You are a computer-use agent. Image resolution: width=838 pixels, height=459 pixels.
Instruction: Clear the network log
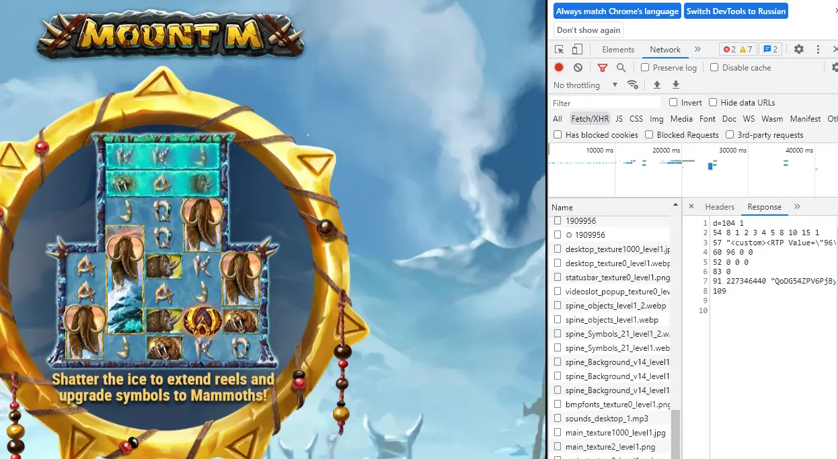[x=578, y=67]
